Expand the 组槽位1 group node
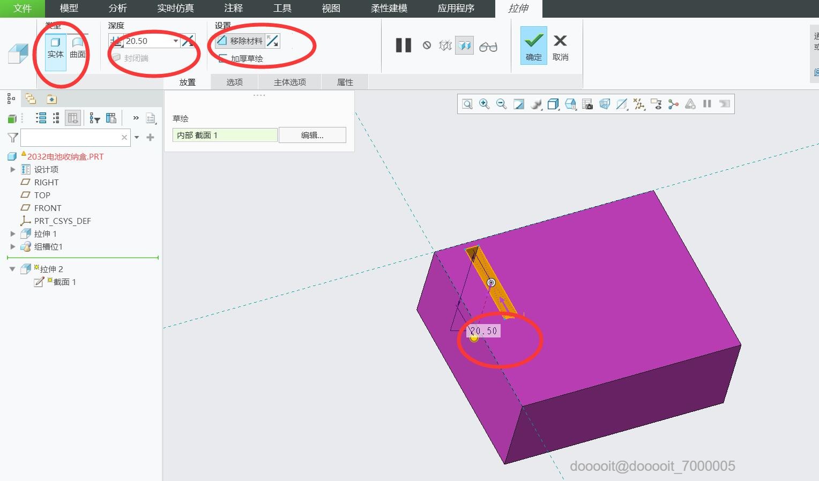 point(13,246)
